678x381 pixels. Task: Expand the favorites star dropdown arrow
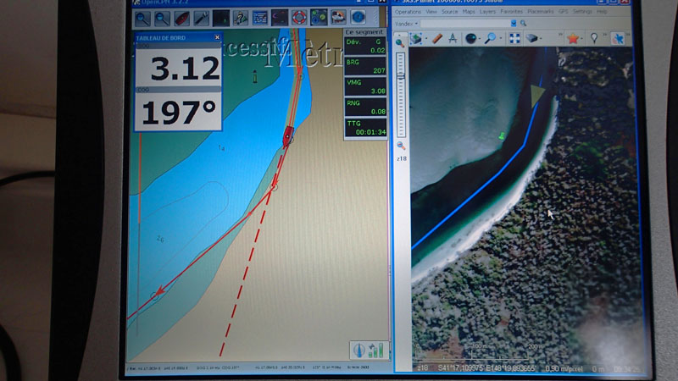click(x=582, y=39)
